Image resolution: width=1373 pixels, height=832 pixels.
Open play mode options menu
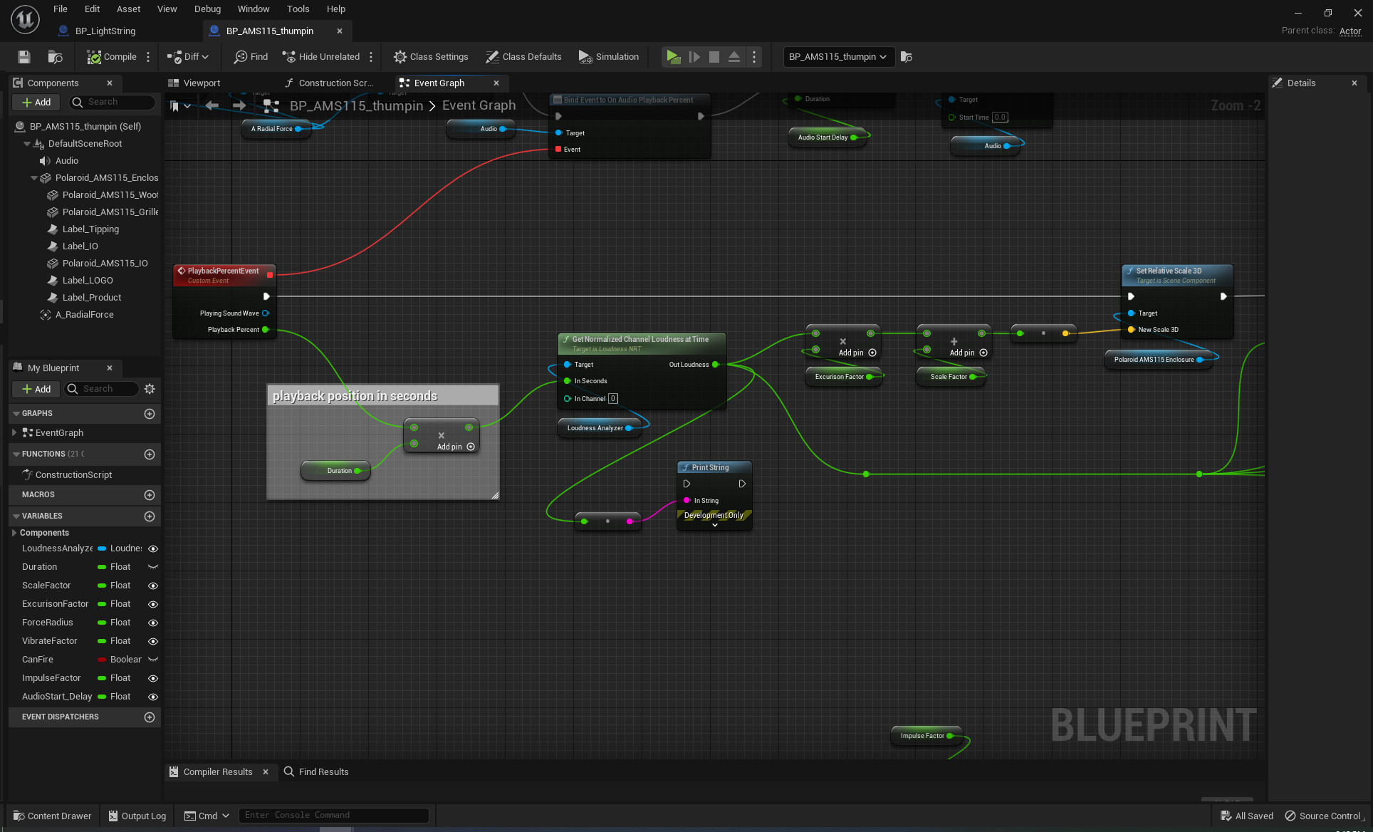tap(754, 57)
